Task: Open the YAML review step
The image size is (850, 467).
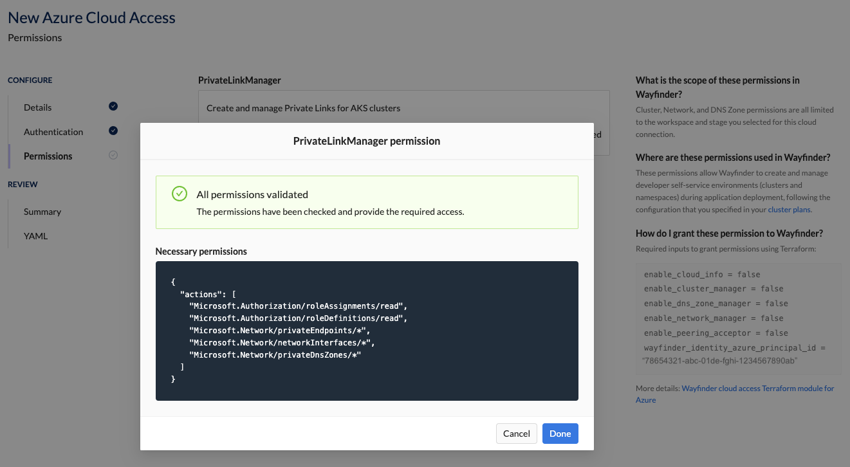Action: click(35, 236)
